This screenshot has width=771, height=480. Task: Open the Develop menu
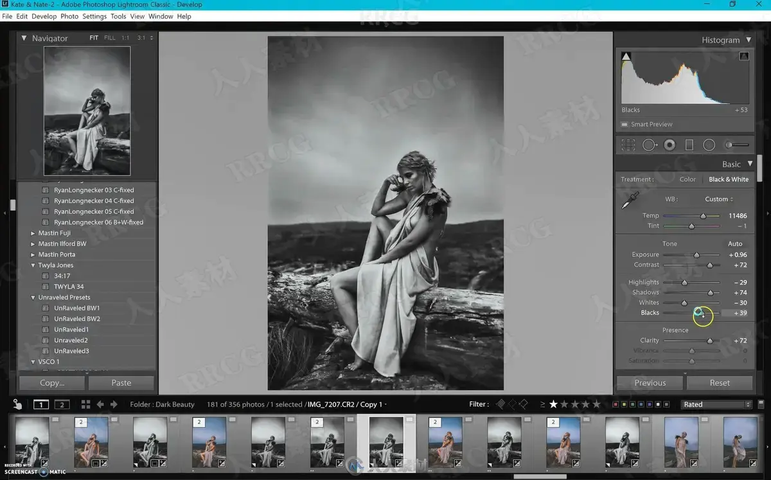click(x=44, y=16)
